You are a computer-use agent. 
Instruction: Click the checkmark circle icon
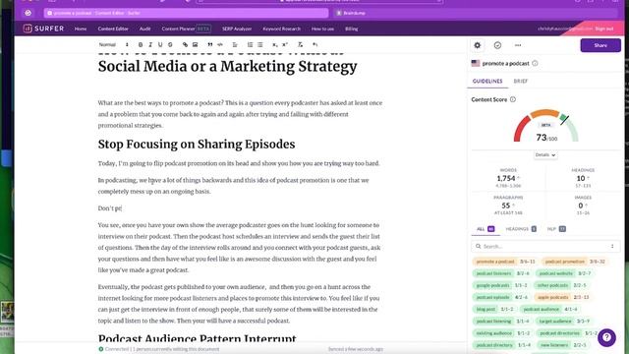pos(497,45)
